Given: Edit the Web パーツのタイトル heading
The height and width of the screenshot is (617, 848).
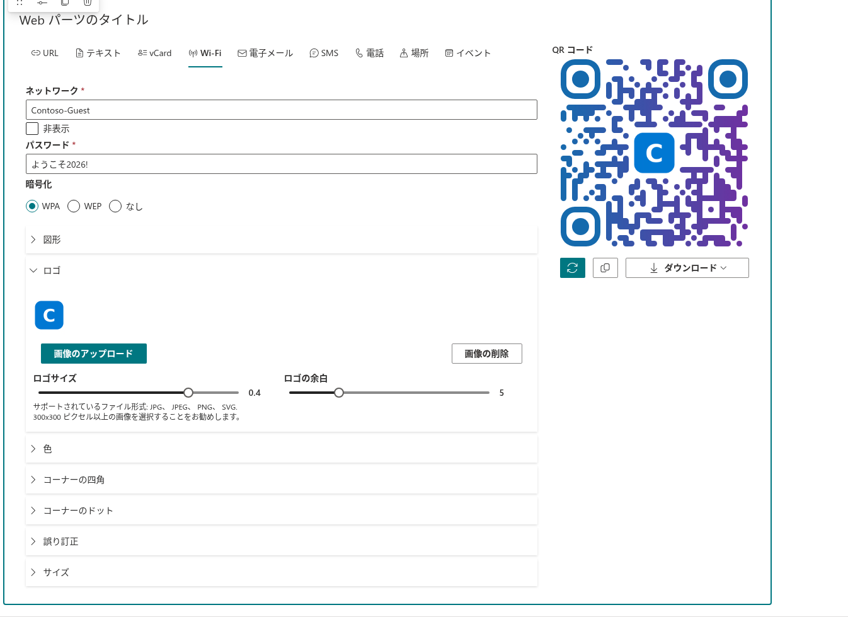Looking at the screenshot, I should click(x=84, y=20).
